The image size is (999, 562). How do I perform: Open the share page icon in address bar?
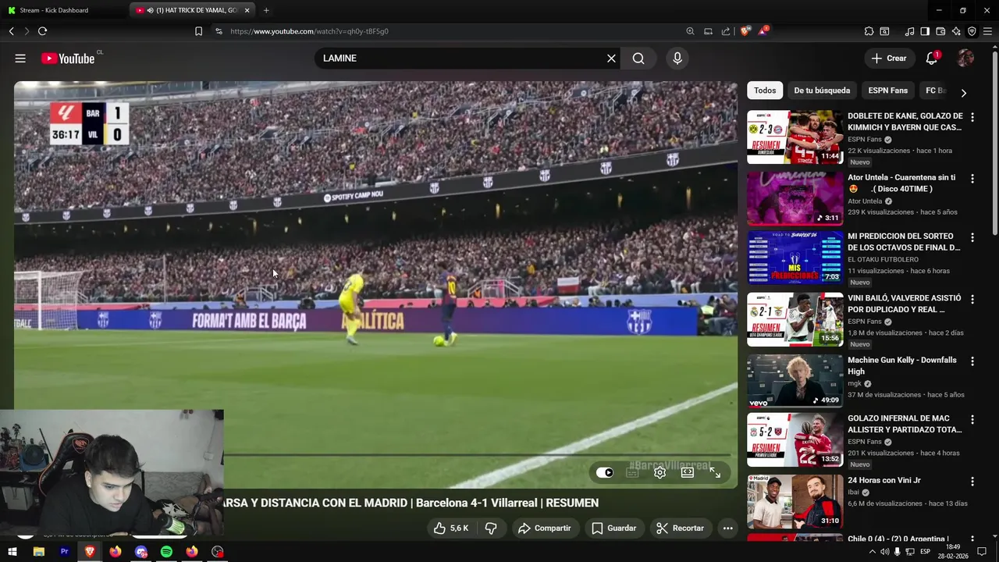coord(726,31)
